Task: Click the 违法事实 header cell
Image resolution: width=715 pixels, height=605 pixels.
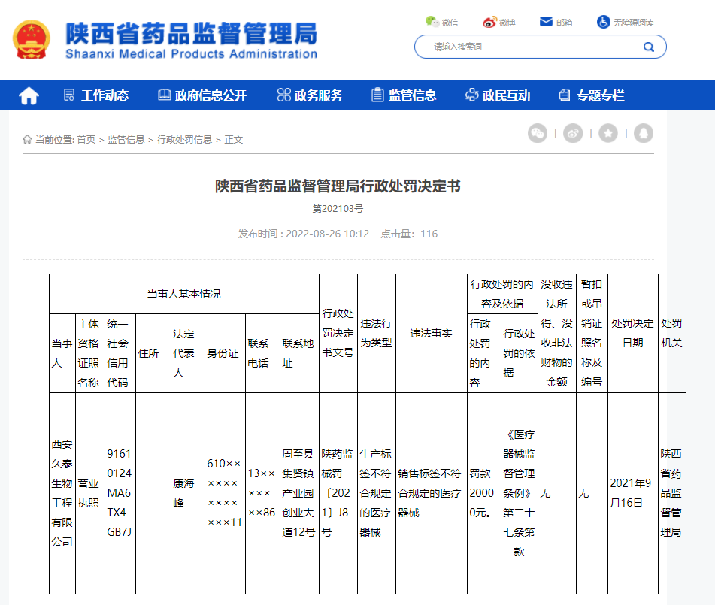Action: (432, 333)
